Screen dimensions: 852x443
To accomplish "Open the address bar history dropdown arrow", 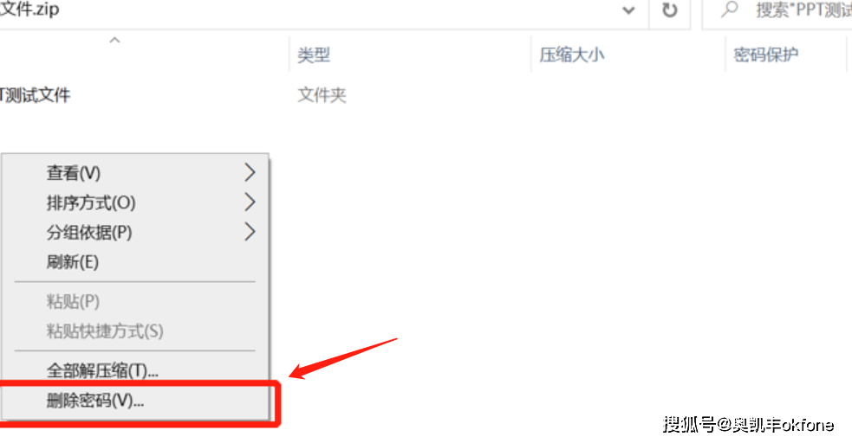I will click(x=628, y=10).
